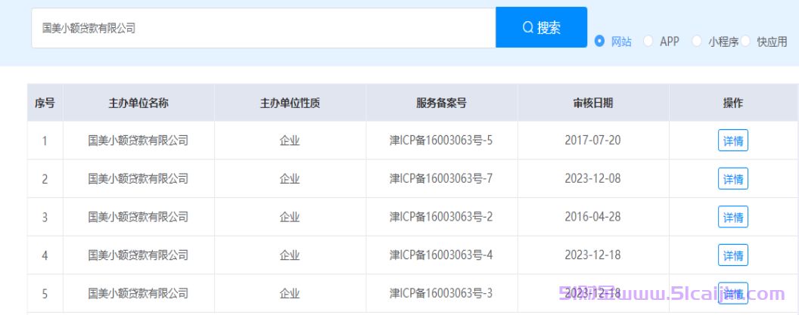Click the 服务备案号 column header
This screenshot has height=315, width=799.
click(441, 103)
